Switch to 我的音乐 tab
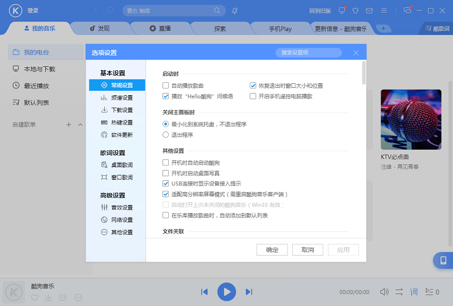 click(x=40, y=28)
